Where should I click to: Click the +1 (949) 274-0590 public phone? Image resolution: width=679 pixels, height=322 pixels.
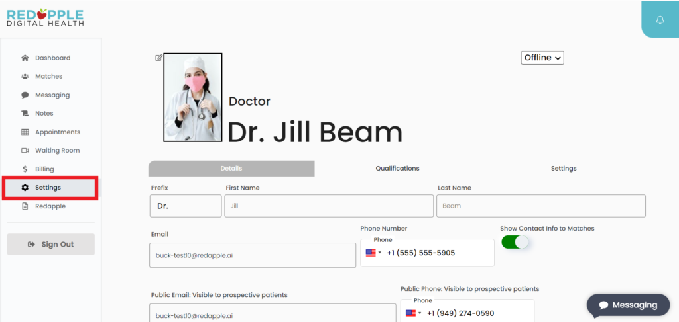click(460, 313)
